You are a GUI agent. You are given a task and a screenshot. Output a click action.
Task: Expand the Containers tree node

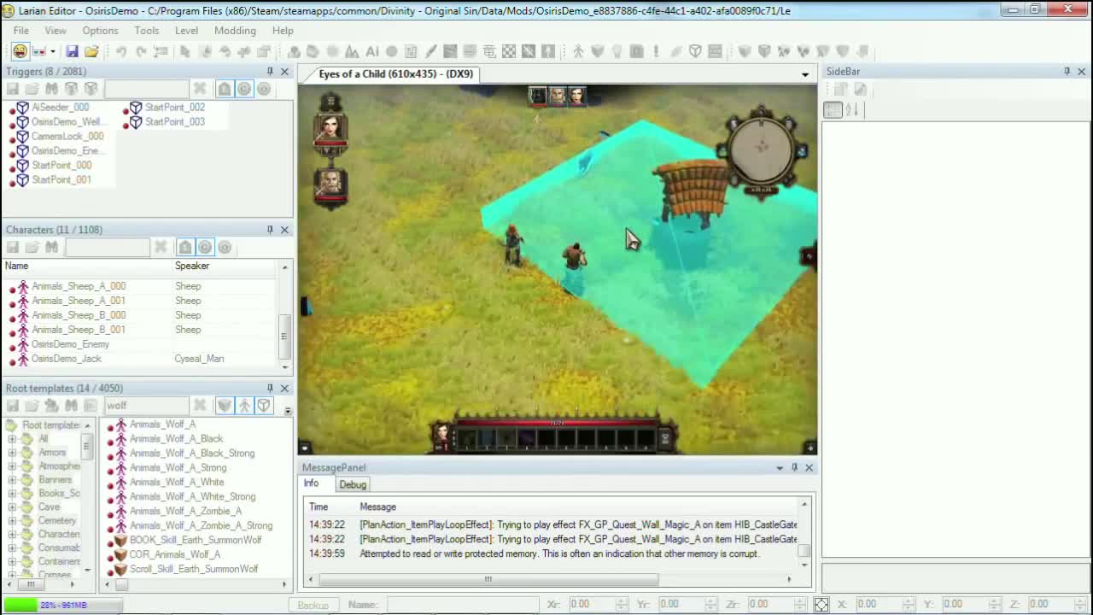tap(13, 561)
